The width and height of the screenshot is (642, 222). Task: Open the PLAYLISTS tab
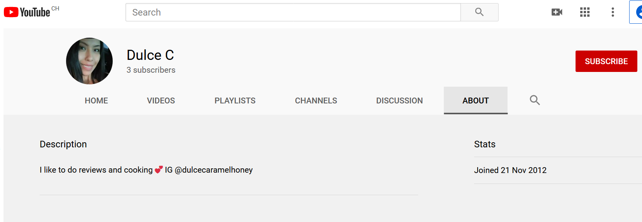[235, 101]
